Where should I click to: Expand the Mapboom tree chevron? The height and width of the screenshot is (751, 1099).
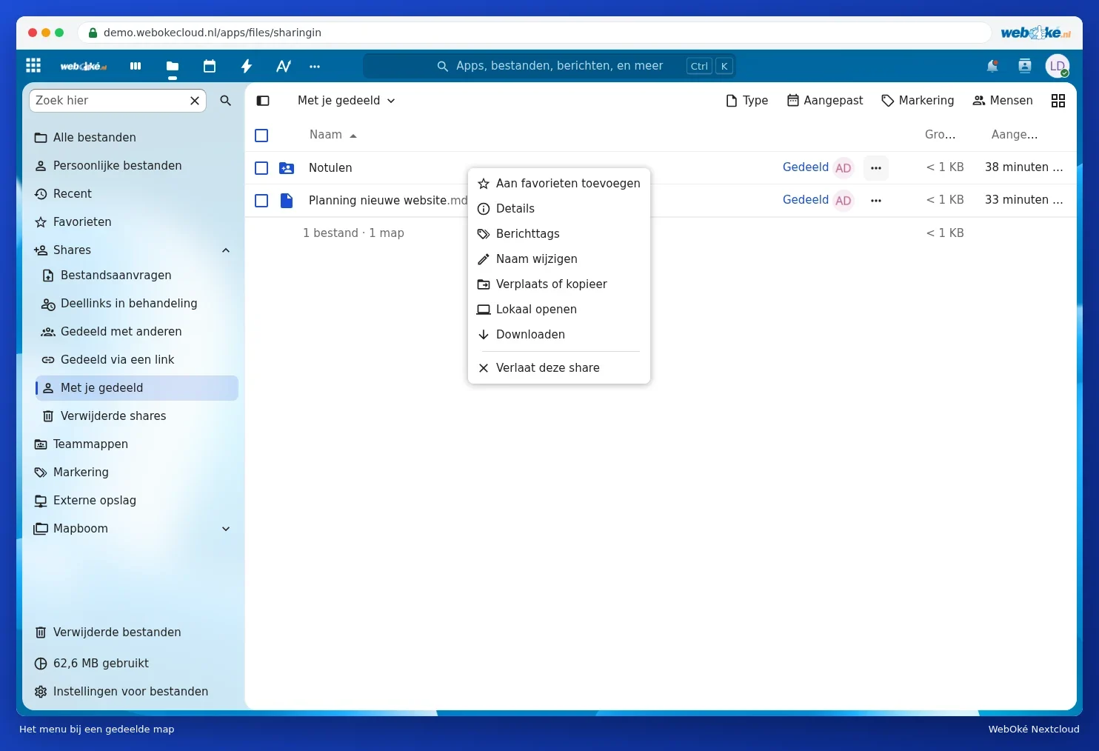click(x=226, y=529)
